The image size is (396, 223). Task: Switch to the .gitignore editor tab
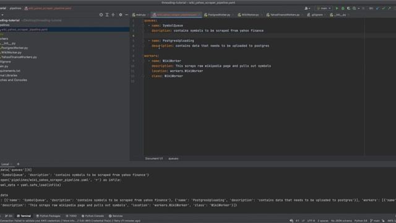(317, 15)
